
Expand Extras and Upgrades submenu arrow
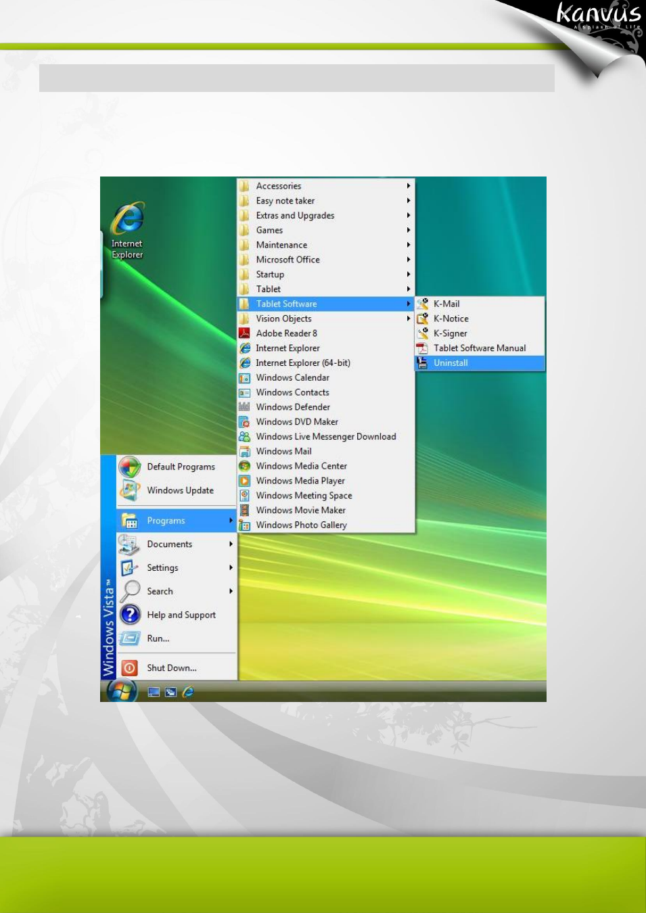coord(409,216)
